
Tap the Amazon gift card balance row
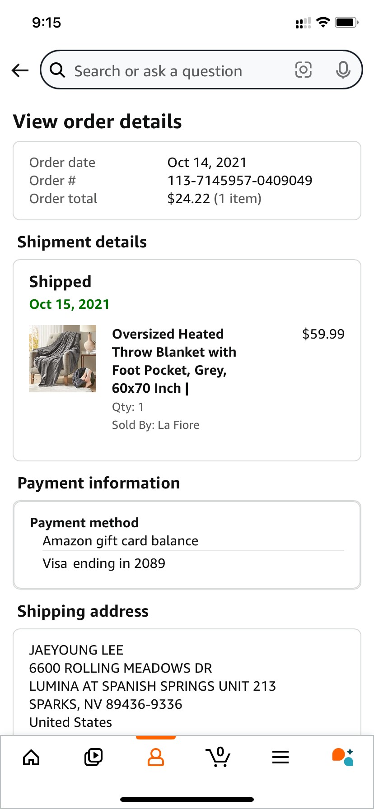(x=193, y=541)
